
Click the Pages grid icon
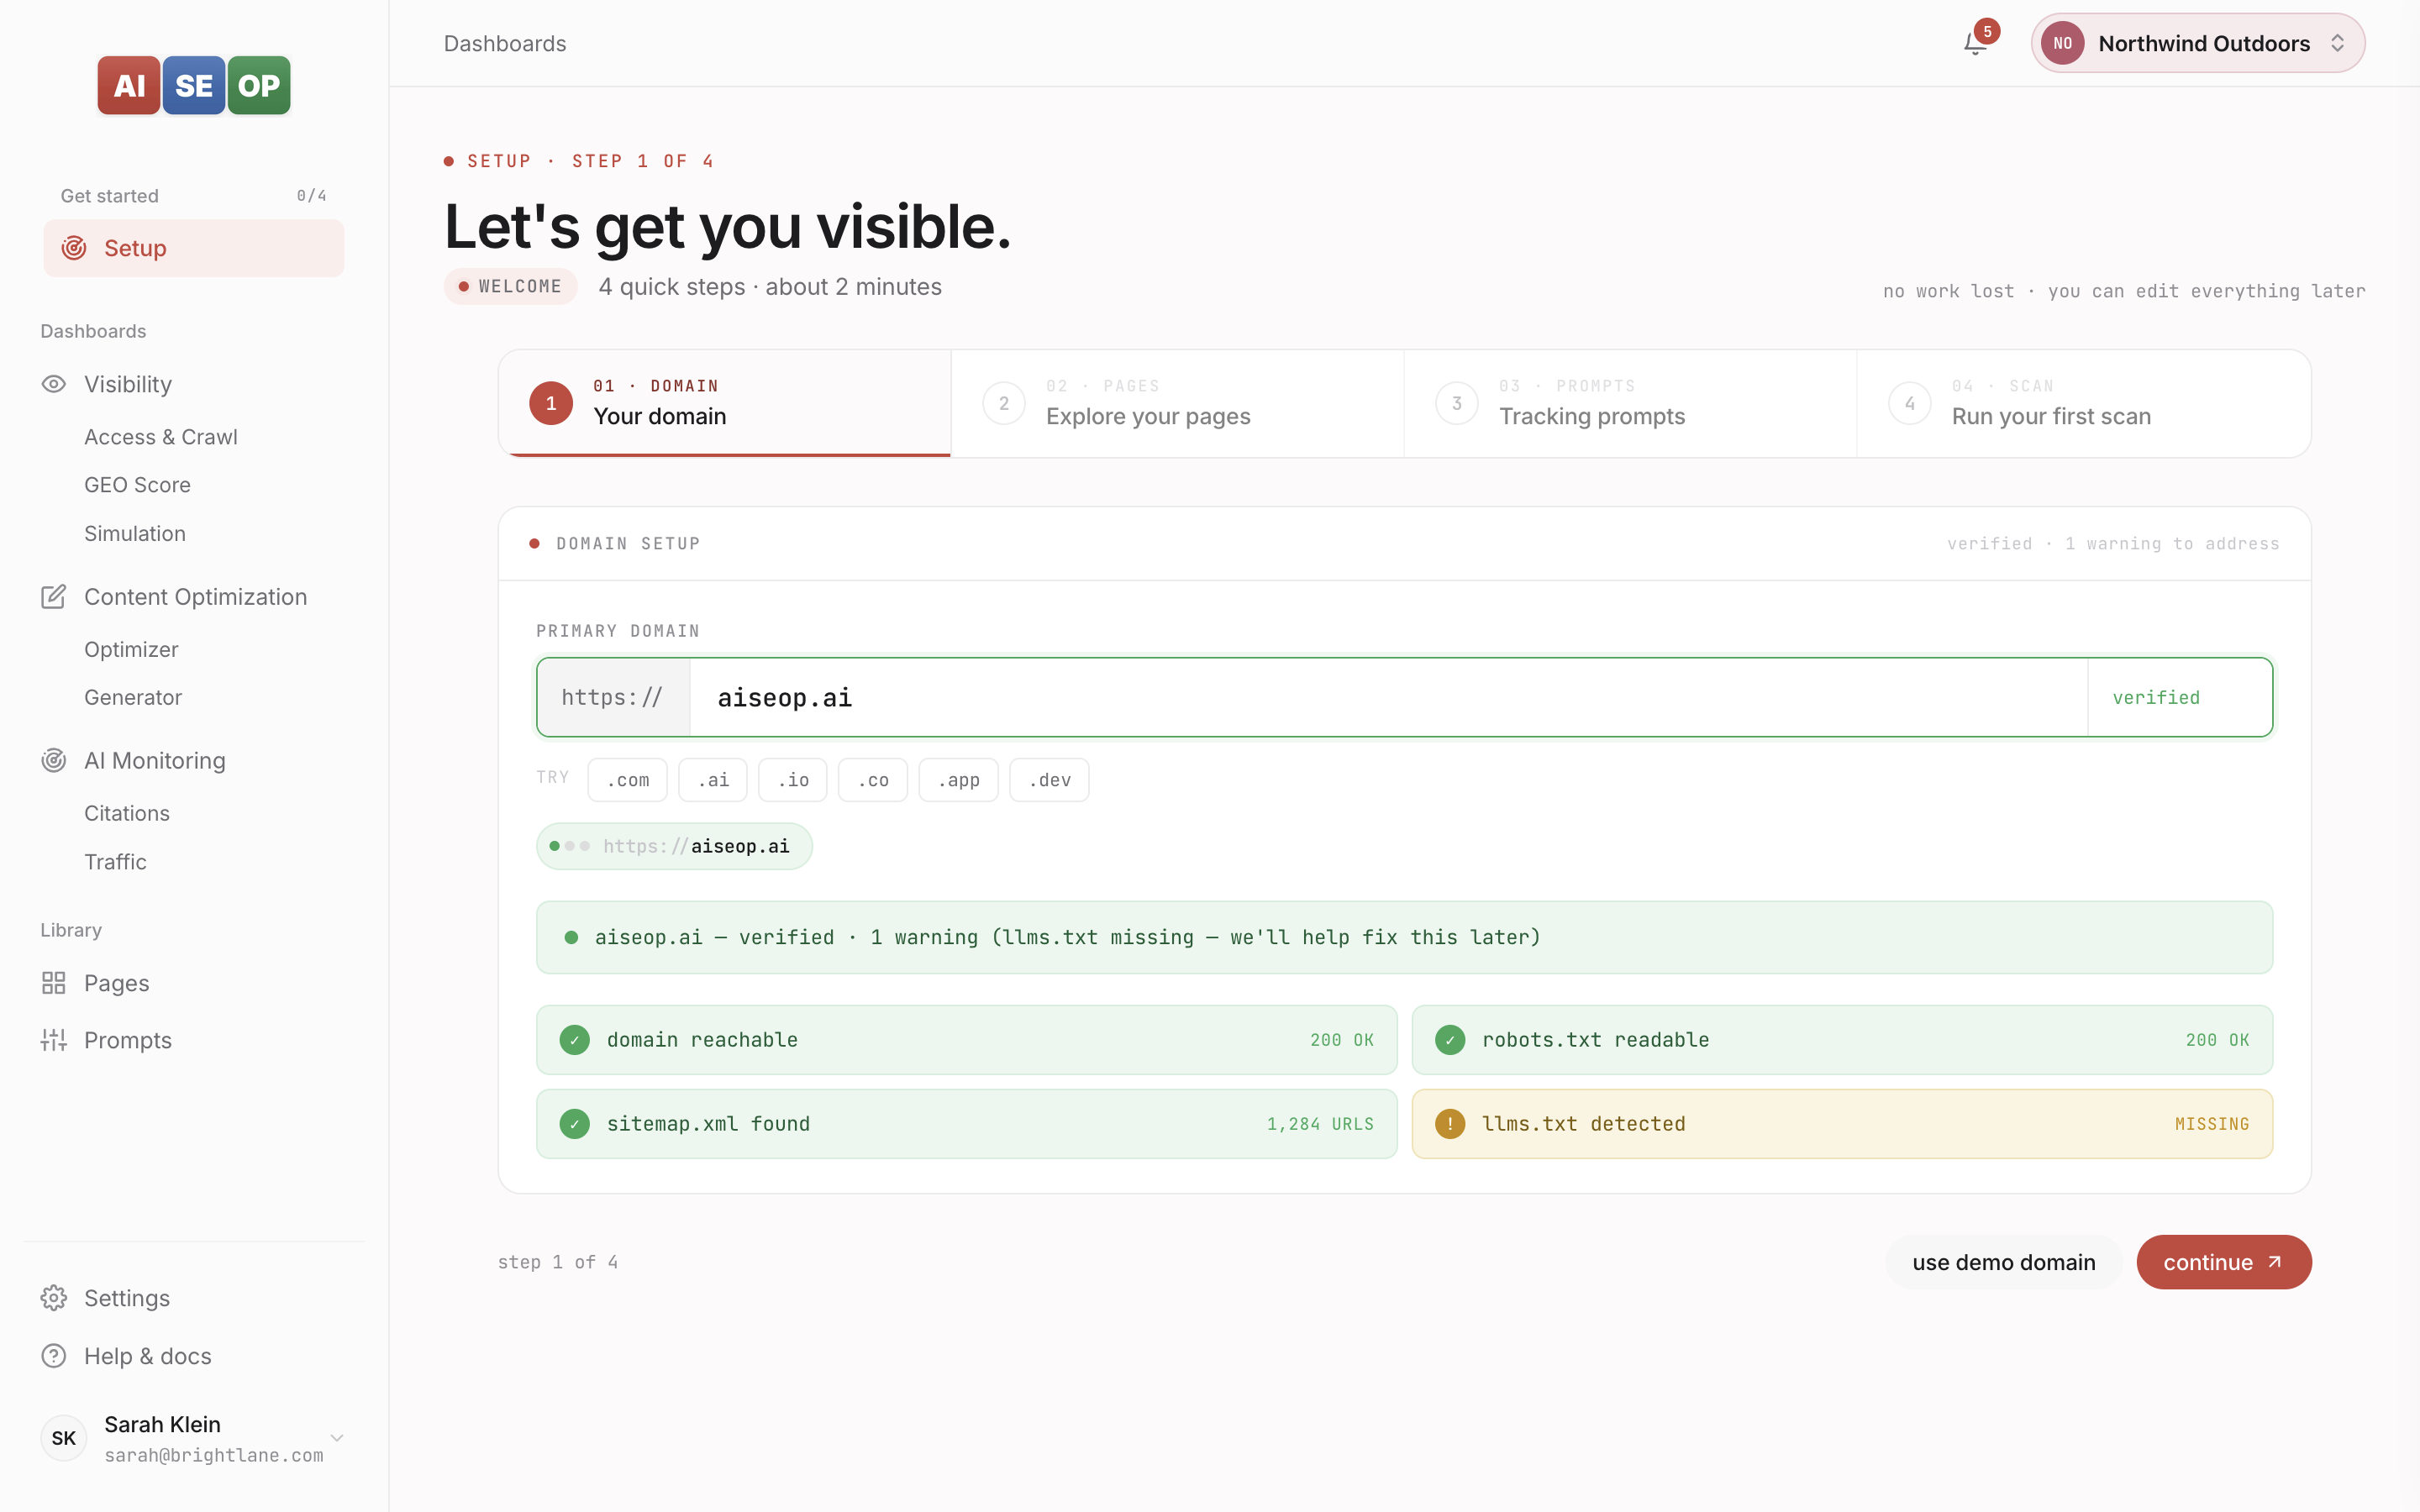[x=54, y=983]
